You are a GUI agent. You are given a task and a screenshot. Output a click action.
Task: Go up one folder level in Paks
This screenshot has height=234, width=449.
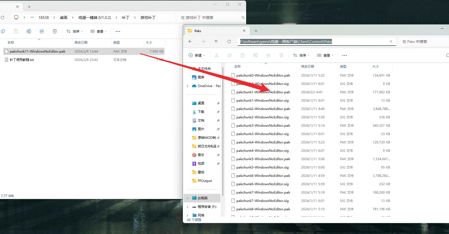pyautogui.click(x=216, y=42)
